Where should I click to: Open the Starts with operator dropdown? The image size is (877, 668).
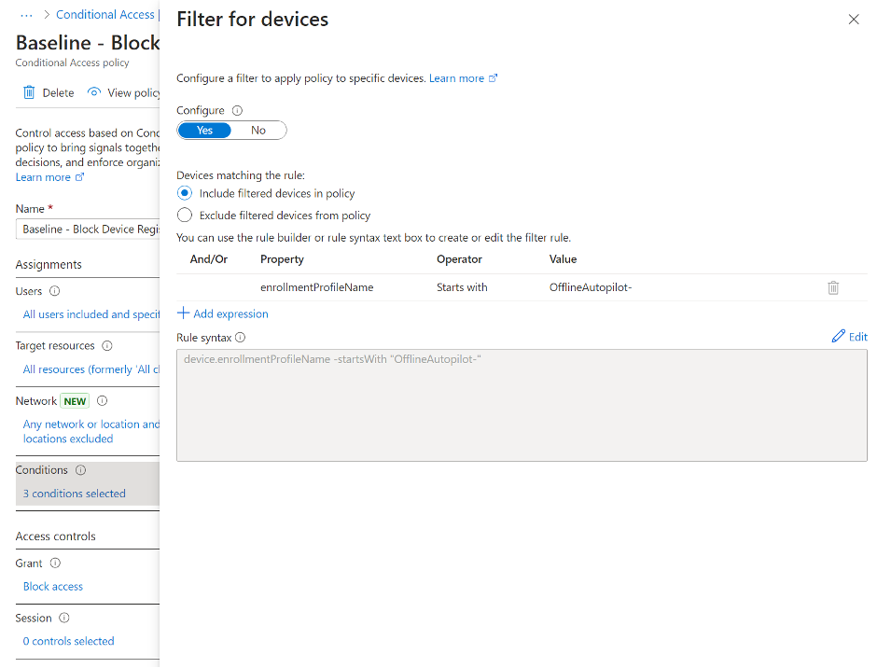click(462, 287)
